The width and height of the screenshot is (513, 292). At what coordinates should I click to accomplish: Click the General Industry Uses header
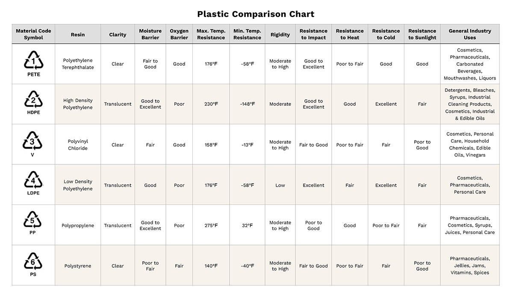pos(470,34)
